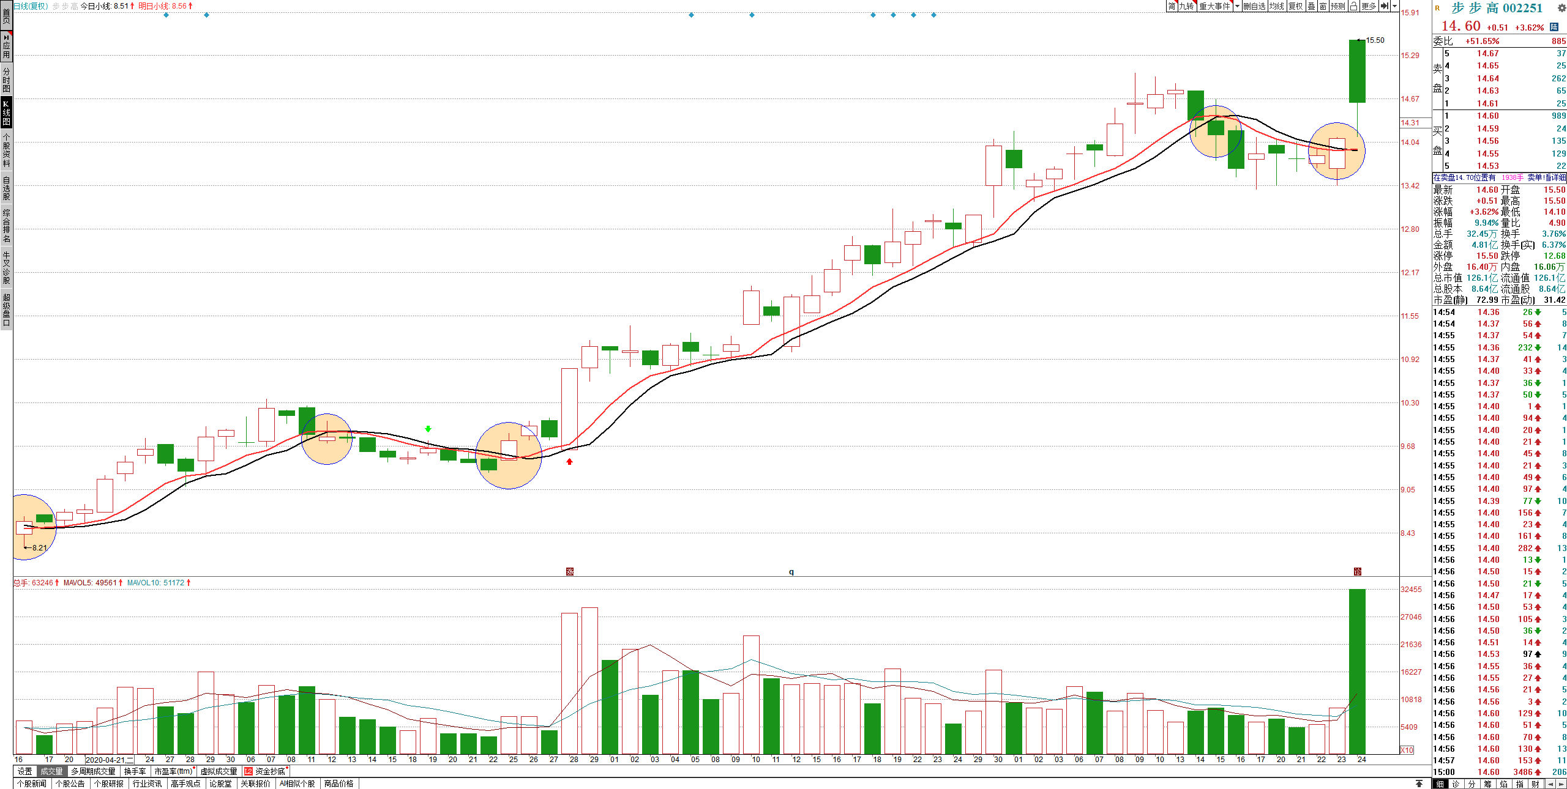
Task: Switch to the 换手率 indicator tab
Action: point(135,771)
